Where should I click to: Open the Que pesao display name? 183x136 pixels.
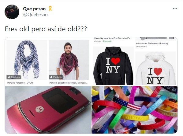coord(34,9)
